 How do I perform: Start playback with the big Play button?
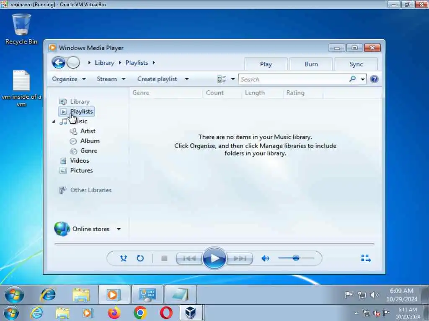click(214, 258)
